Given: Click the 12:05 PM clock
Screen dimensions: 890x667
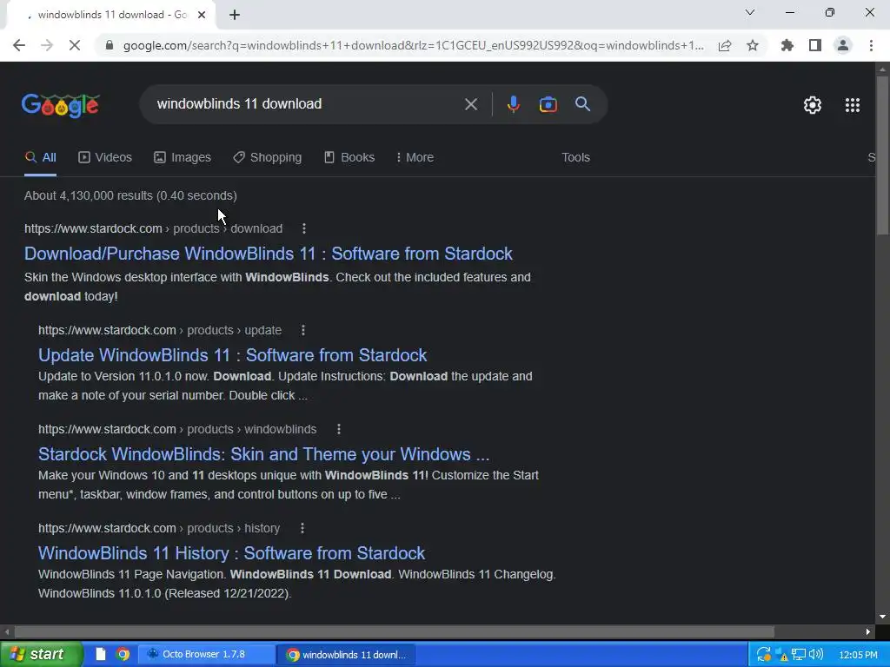Looking at the screenshot, I should (858, 655).
